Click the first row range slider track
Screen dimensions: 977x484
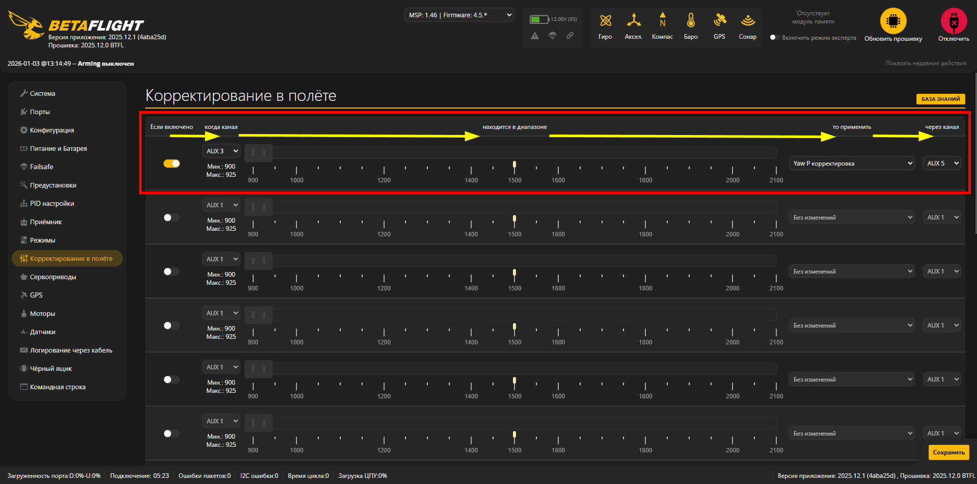[514, 153]
